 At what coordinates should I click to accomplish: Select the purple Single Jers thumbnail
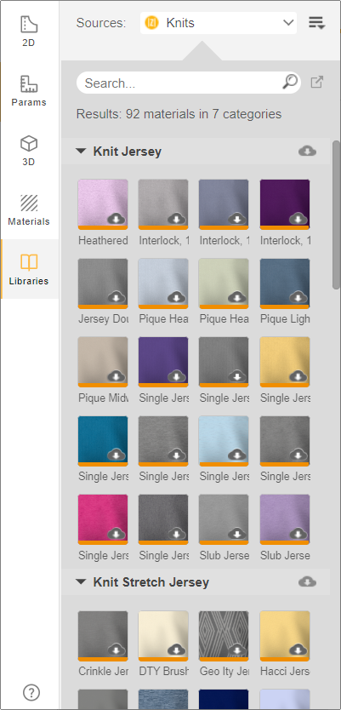[163, 362]
